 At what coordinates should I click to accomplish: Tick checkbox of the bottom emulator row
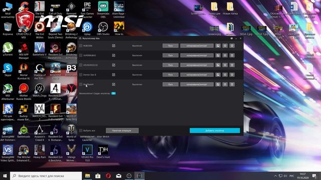click(x=81, y=84)
